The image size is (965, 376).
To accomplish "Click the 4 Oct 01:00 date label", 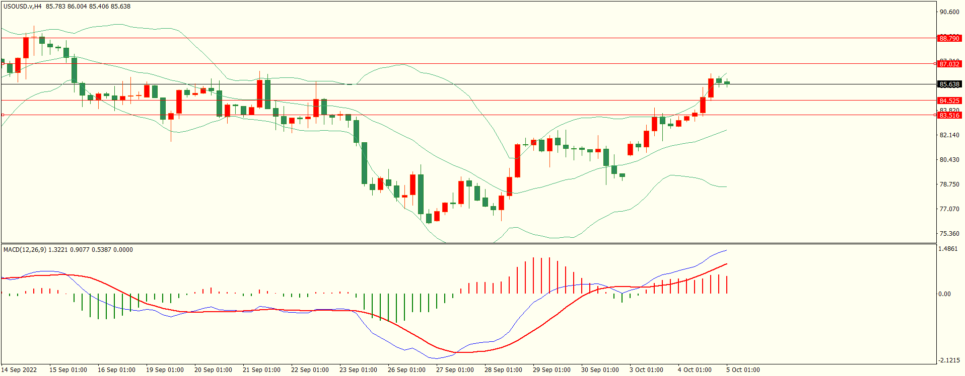I will click(x=695, y=370).
